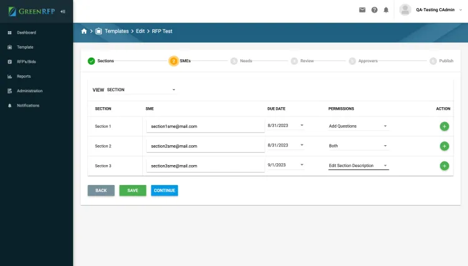Click the Section 2 row label
Screen dimensions: 468x266
(103, 146)
